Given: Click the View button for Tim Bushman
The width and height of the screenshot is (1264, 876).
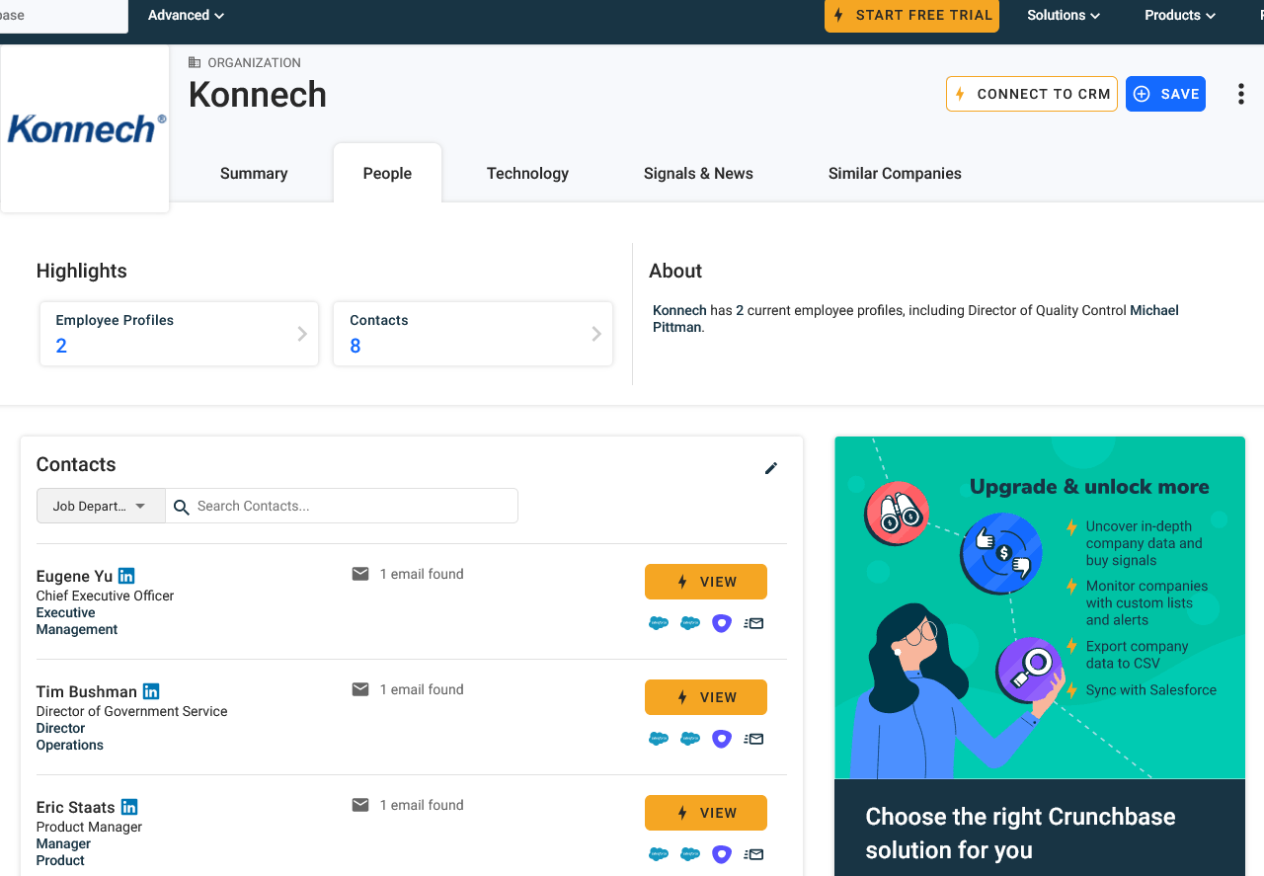Looking at the screenshot, I should (x=706, y=697).
